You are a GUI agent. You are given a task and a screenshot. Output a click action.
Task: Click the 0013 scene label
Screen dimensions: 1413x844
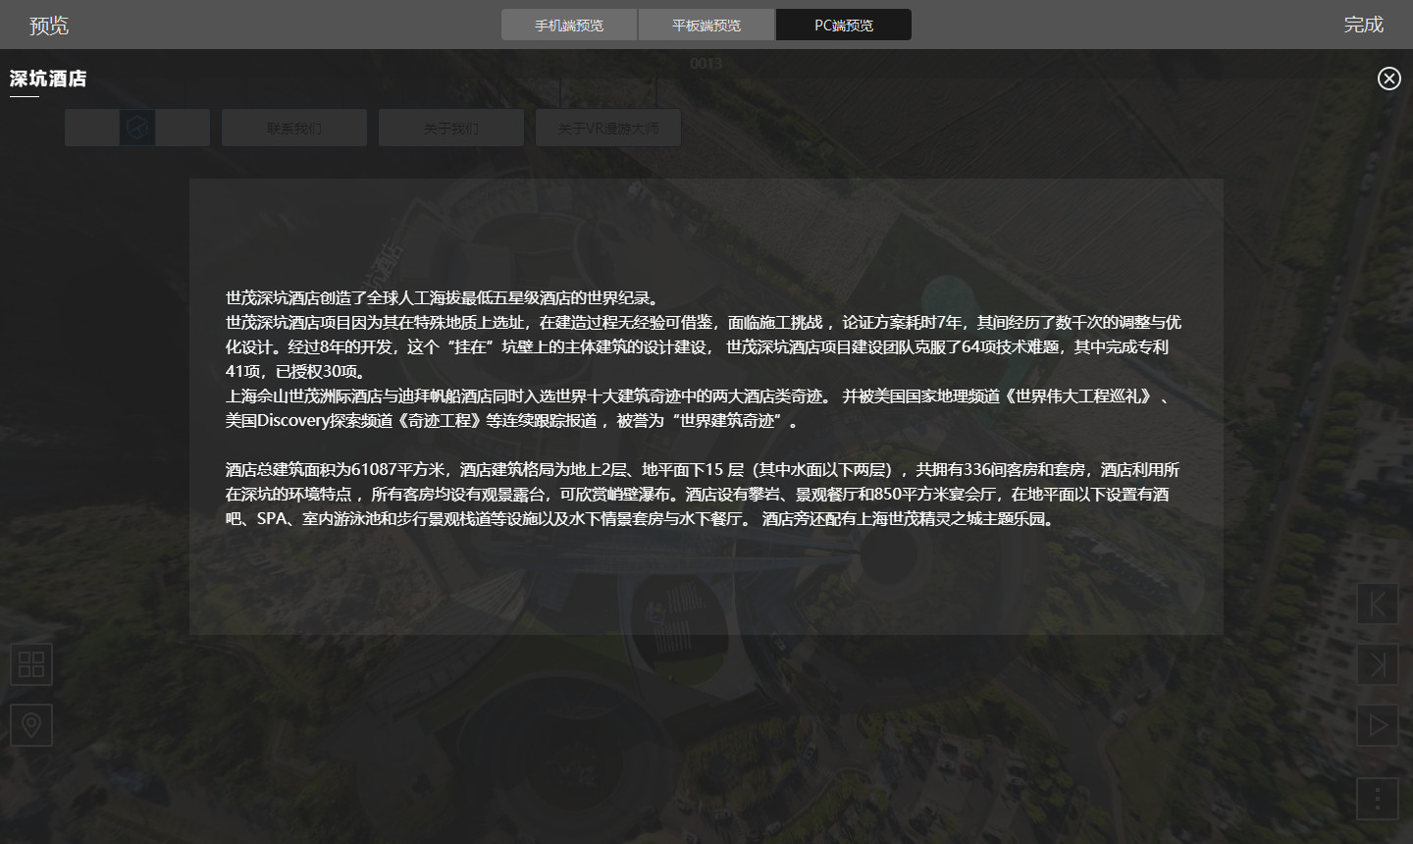click(706, 64)
